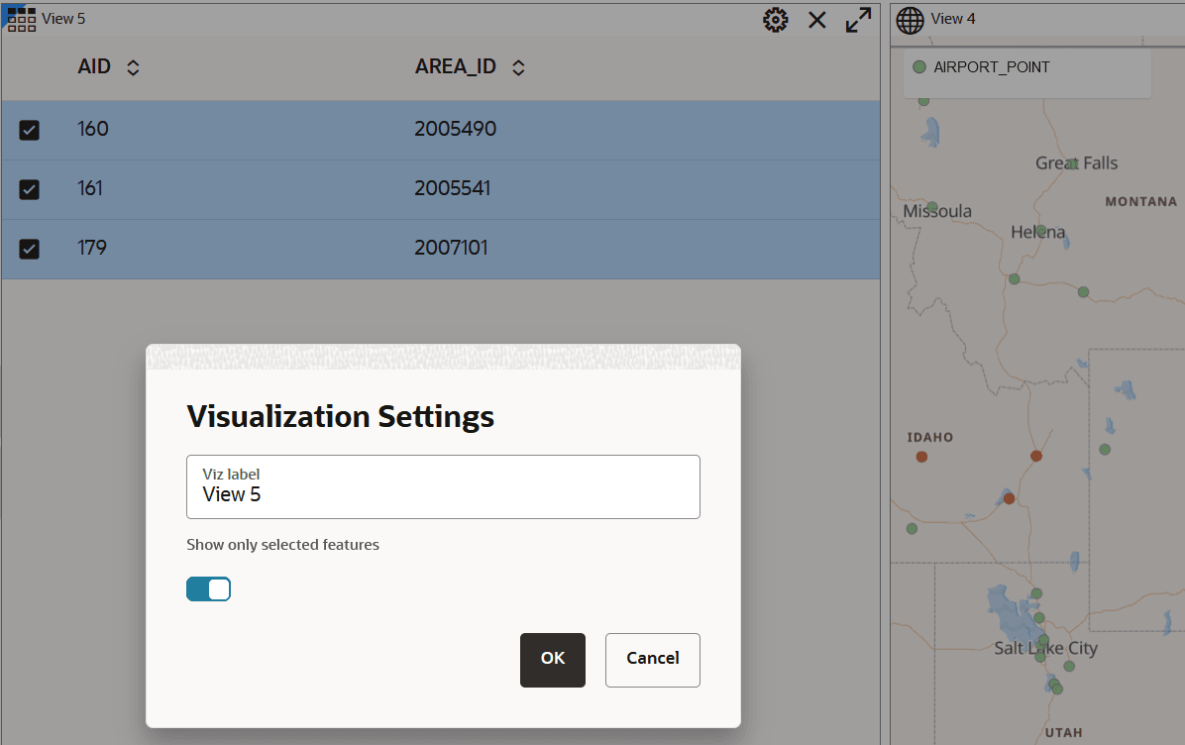Image resolution: width=1185 pixels, height=745 pixels.
Task: Expand View 5 to full screen
Action: tap(858, 19)
